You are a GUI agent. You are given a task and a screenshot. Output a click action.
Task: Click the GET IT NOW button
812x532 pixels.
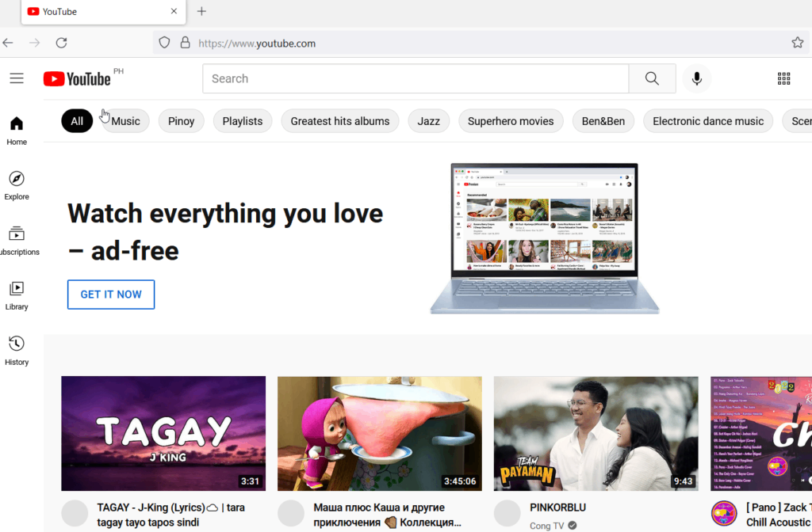111,294
